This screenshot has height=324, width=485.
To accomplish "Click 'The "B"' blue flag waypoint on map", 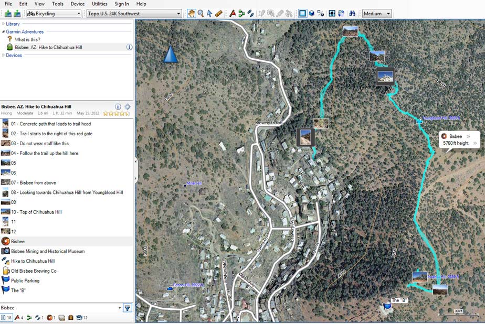I will (x=387, y=306).
